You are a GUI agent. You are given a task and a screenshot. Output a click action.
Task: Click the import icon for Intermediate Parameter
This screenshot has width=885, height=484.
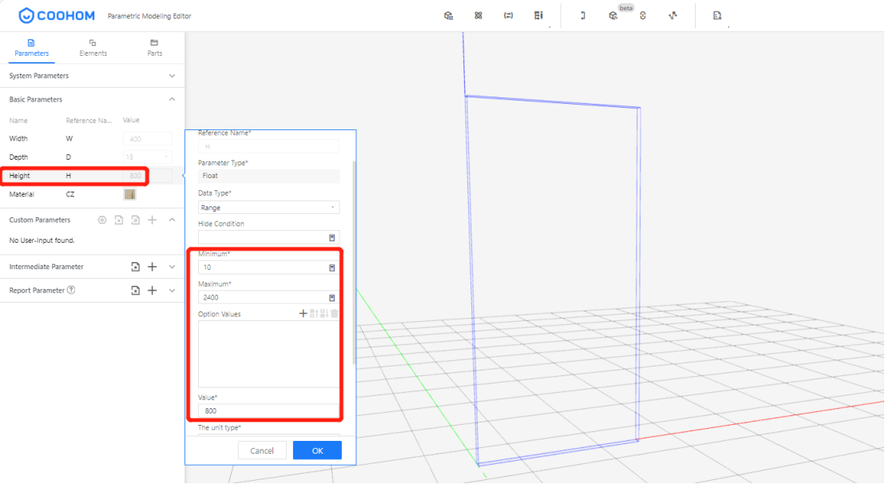pos(136,267)
